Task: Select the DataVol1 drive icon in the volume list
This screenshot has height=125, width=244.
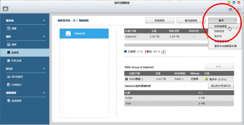Action: coord(68,34)
